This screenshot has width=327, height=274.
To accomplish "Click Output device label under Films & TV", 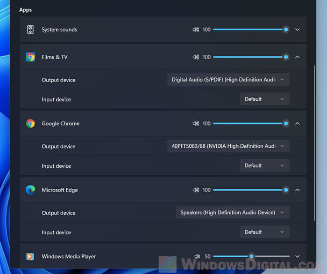I will pyautogui.click(x=58, y=80).
